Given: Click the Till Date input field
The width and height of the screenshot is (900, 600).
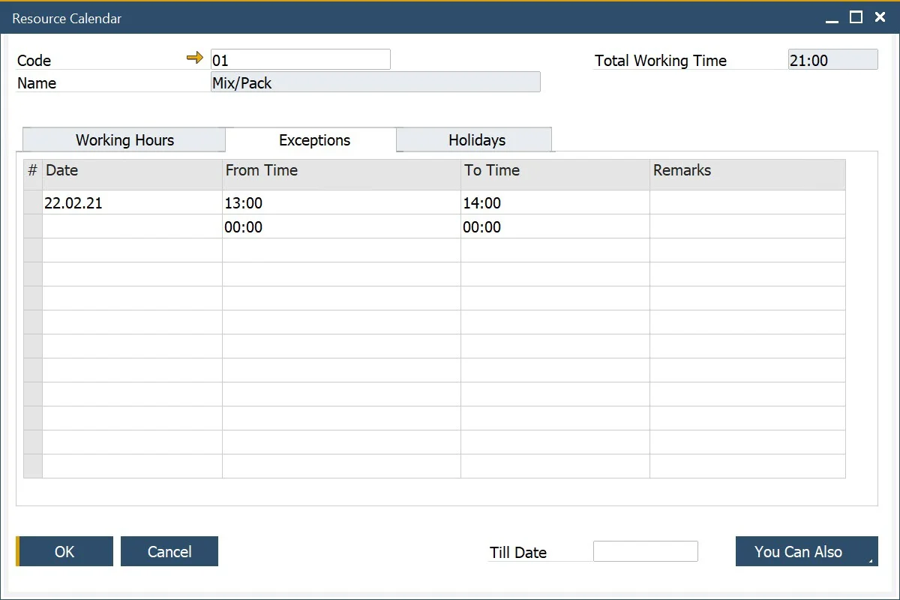Looking at the screenshot, I should (645, 551).
